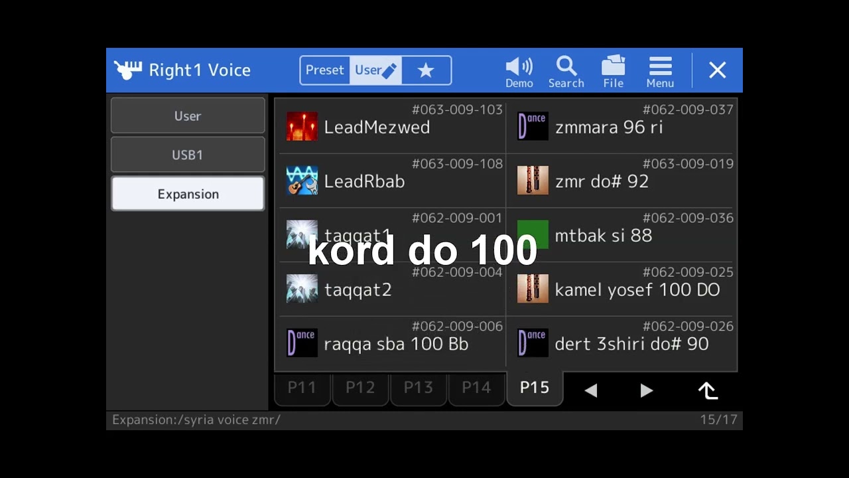The height and width of the screenshot is (478, 849).
Task: Click the Expansion:/syria voice zmr/ path
Action: (196, 420)
